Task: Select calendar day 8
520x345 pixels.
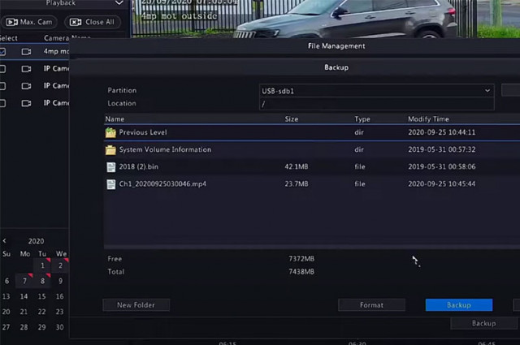Action: pos(42,281)
